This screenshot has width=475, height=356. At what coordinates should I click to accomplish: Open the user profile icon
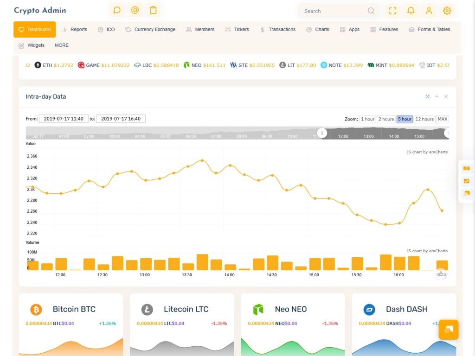click(x=429, y=11)
